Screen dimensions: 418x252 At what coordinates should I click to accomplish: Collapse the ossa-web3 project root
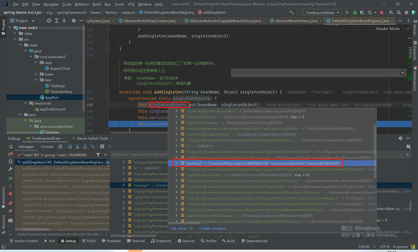(10, 28)
